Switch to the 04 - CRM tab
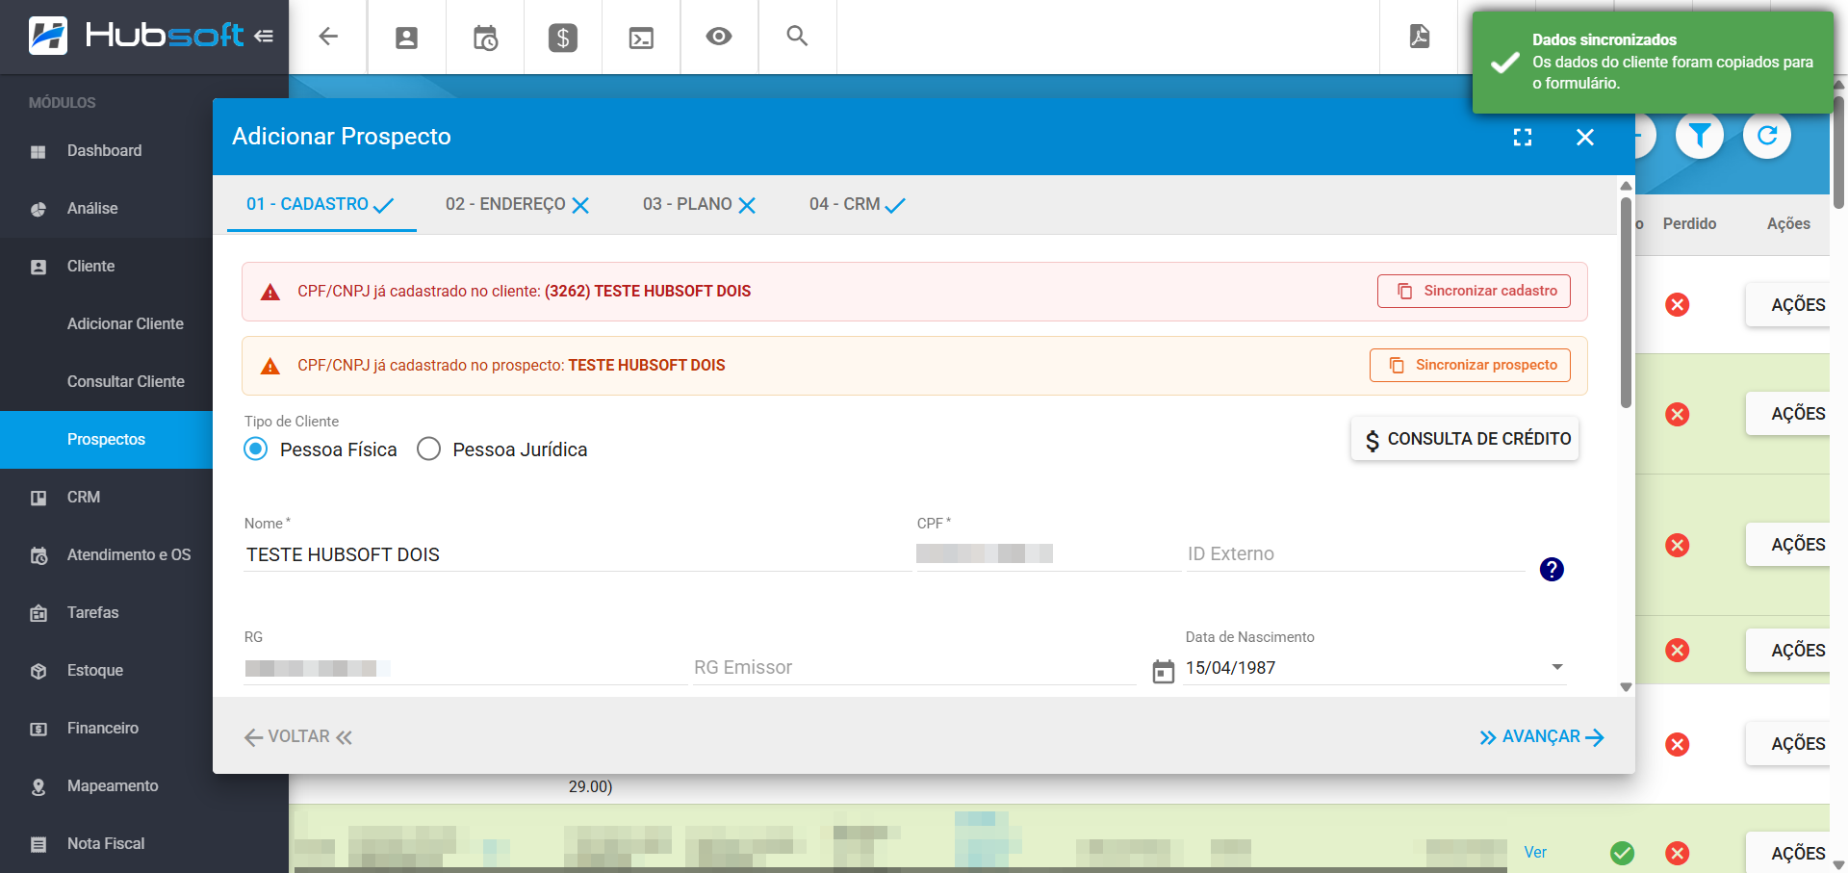1848x873 pixels. [x=858, y=204]
